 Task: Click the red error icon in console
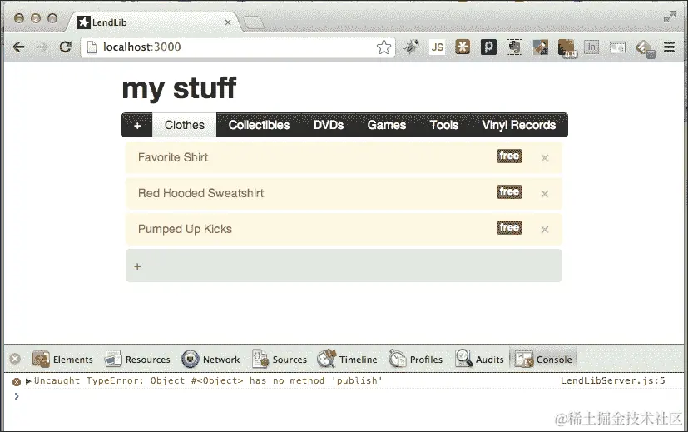17,381
